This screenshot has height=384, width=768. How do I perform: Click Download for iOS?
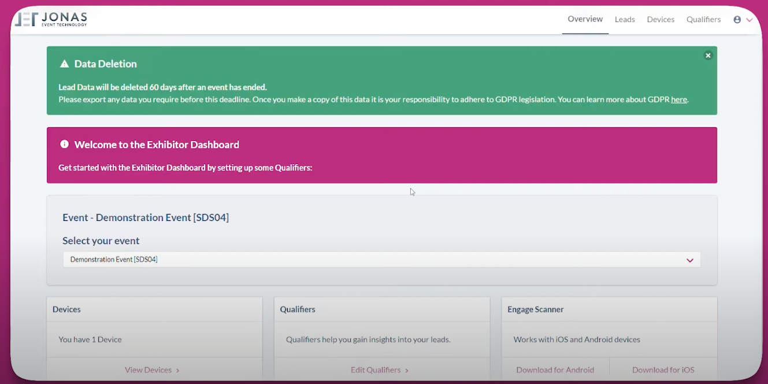click(x=663, y=370)
